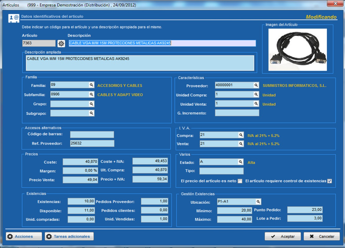Confirm changes with Aceptar

click(x=283, y=236)
